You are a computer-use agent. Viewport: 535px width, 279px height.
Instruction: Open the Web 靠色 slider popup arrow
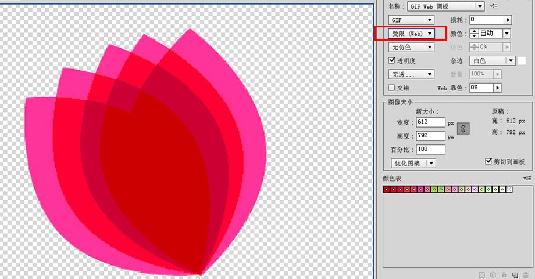coord(497,88)
